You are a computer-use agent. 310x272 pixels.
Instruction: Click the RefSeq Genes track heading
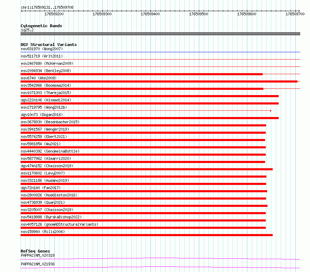pyautogui.click(x=35, y=251)
